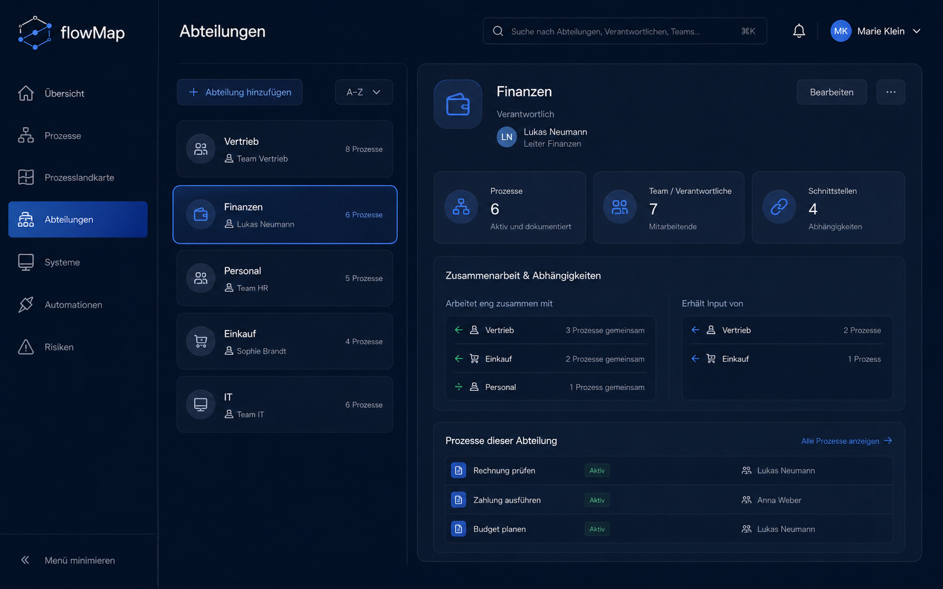Open Prozesse in sidebar
The image size is (943, 589).
pos(78,136)
